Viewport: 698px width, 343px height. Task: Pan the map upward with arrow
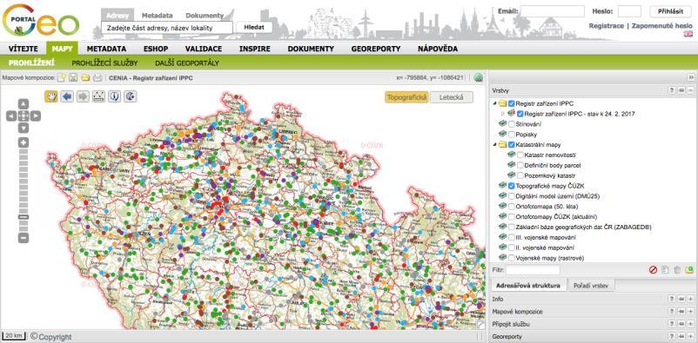pyautogui.click(x=23, y=104)
